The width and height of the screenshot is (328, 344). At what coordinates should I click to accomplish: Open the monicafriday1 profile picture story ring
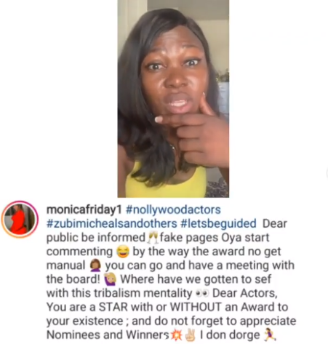20,220
